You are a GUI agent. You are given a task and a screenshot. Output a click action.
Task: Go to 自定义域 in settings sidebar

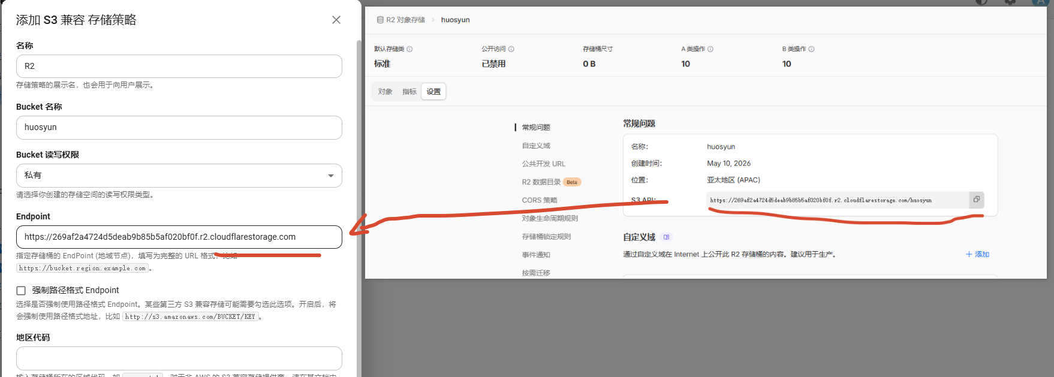(x=536, y=146)
